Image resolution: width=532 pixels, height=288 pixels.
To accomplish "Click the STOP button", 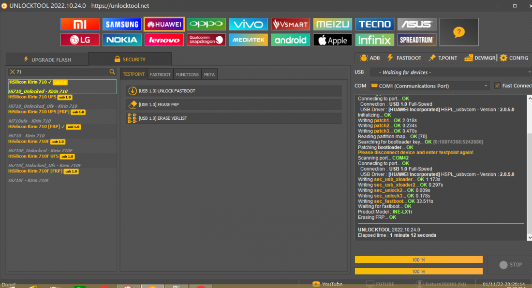I will pyautogui.click(x=511, y=265).
